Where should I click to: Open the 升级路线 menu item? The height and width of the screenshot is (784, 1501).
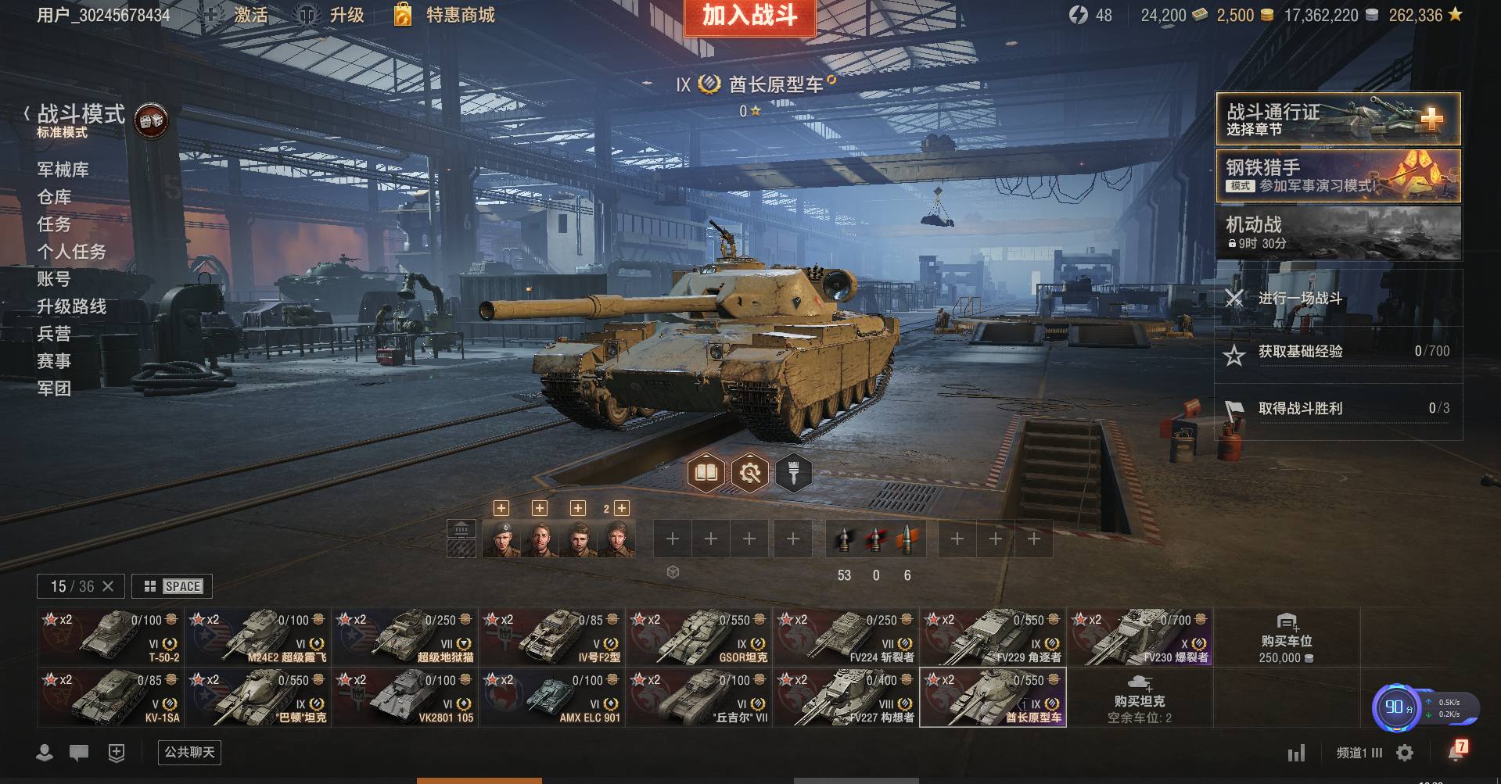click(72, 306)
